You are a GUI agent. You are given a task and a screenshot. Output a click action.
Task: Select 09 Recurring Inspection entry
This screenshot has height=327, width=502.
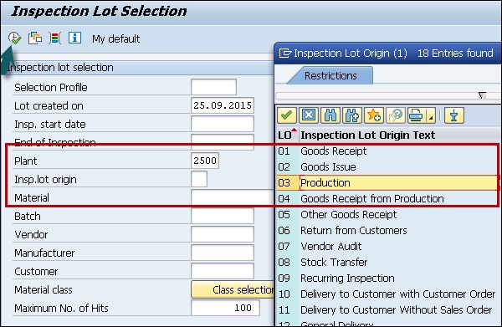[388, 278]
